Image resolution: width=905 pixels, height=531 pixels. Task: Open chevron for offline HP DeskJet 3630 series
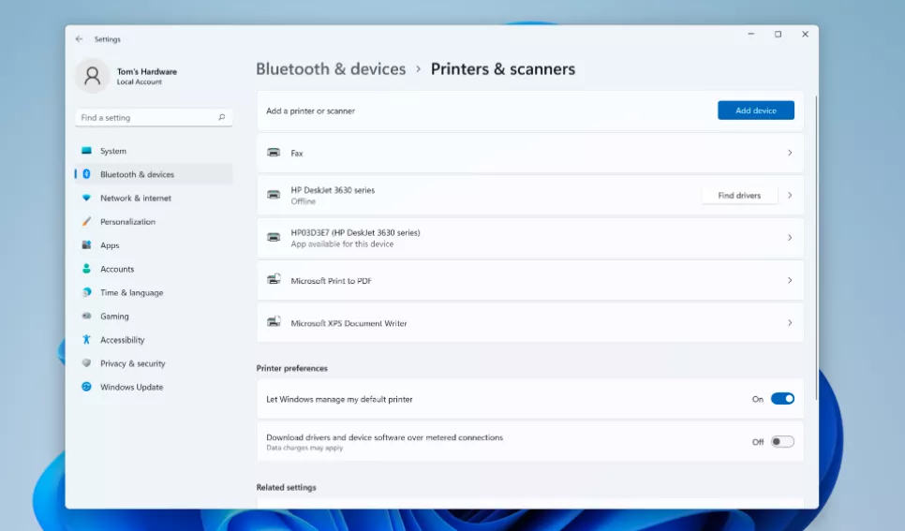790,195
